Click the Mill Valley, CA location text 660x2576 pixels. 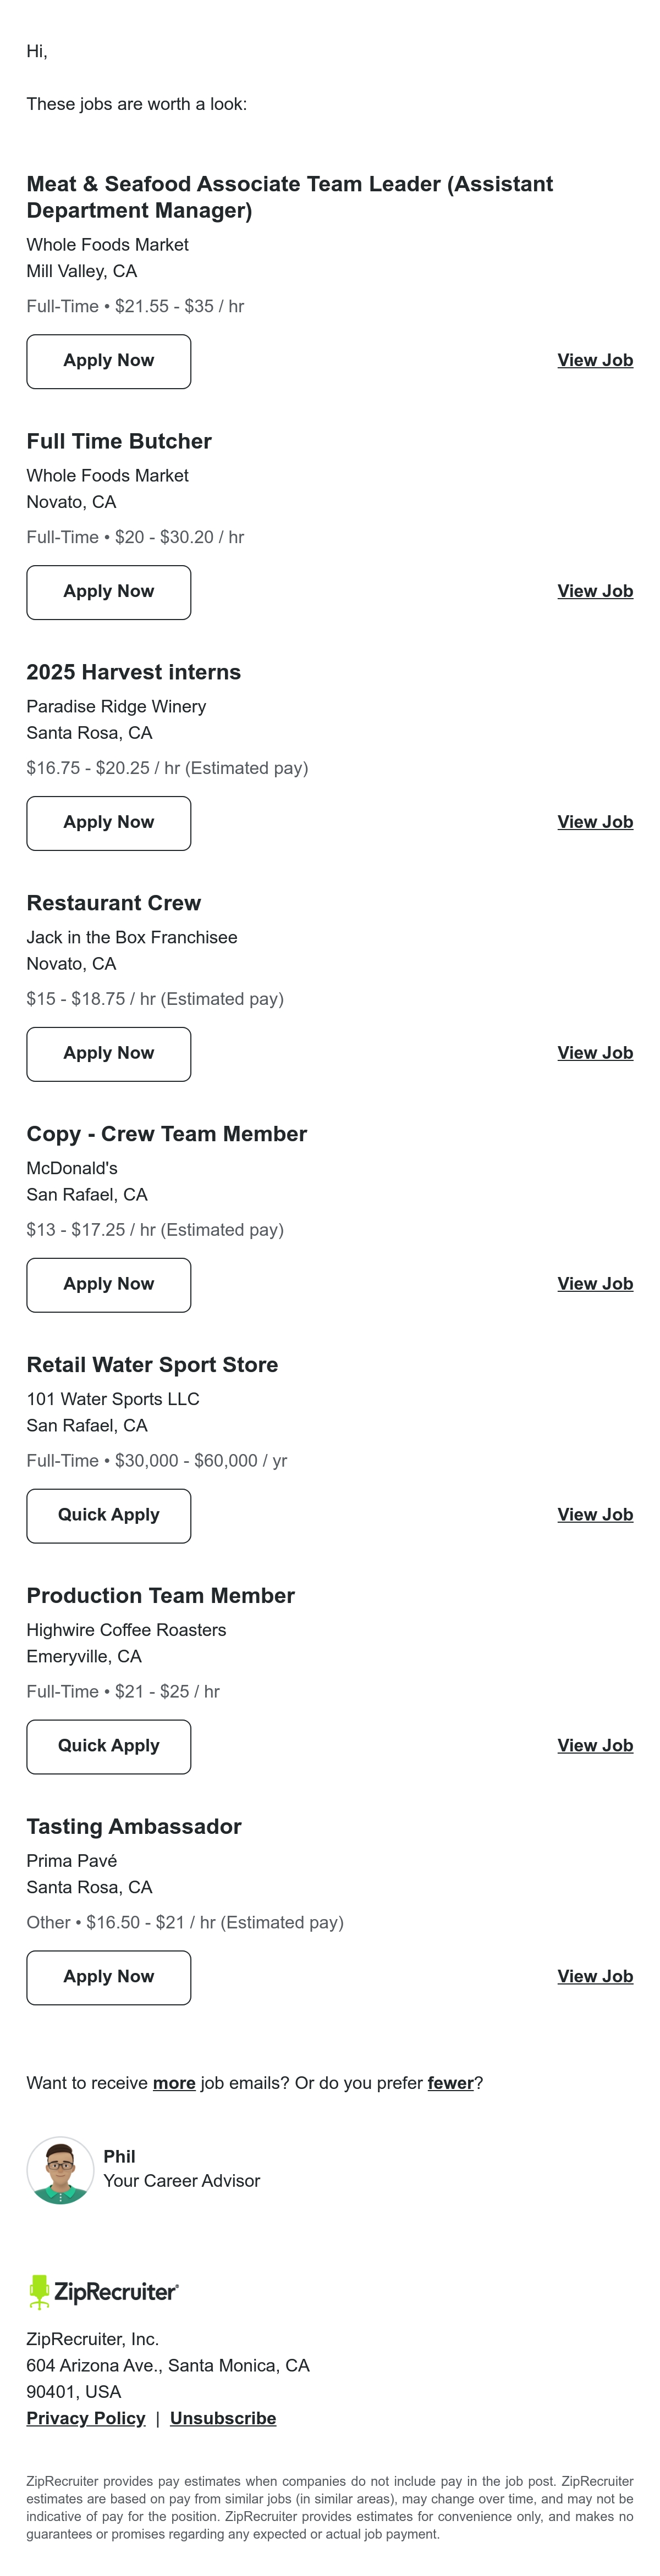pos(82,272)
